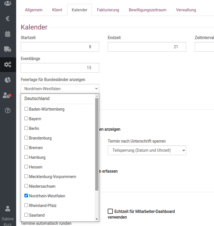Focus the Eventlänge input field
This screenshot has height=226, width=214.
(60, 68)
